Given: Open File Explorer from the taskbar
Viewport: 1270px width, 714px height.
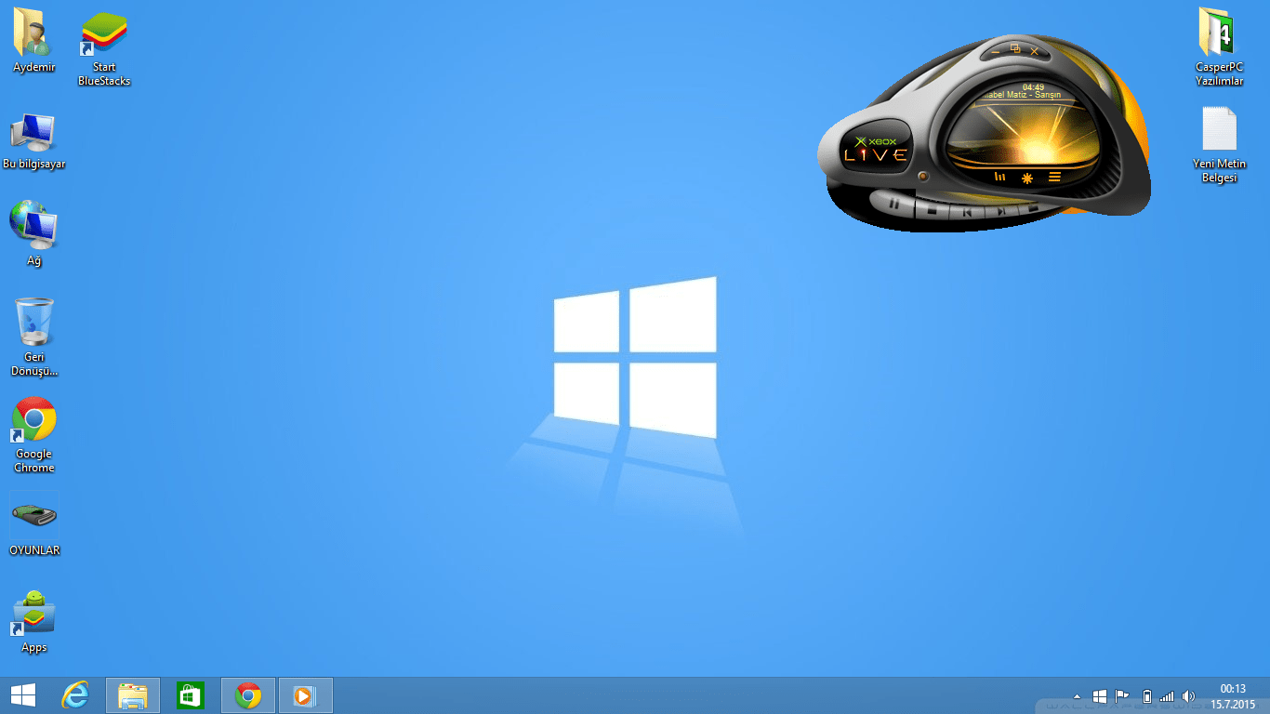Looking at the screenshot, I should tap(133, 695).
